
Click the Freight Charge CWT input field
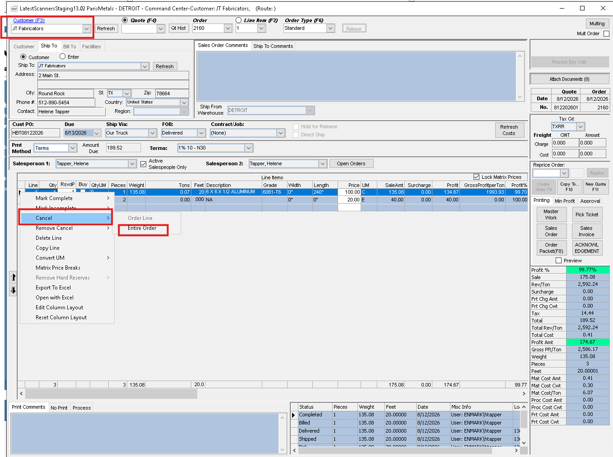click(565, 143)
